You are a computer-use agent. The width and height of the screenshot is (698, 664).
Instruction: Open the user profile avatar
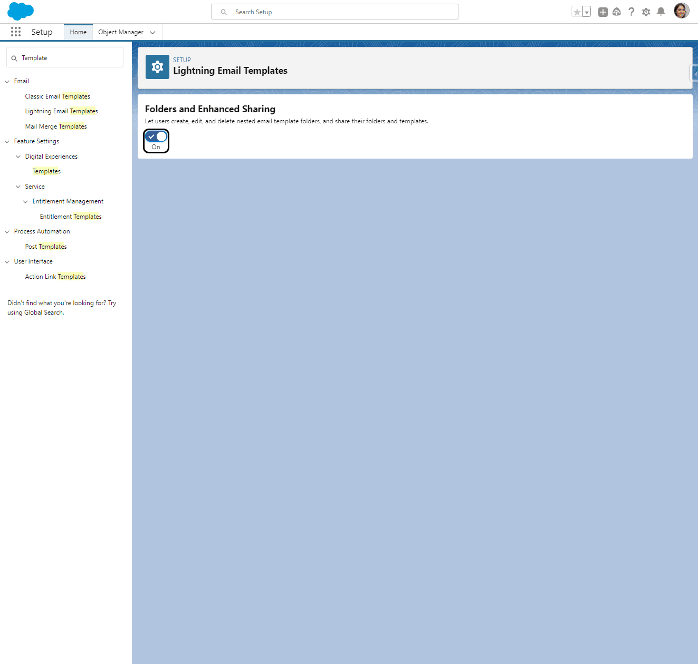[x=682, y=11]
